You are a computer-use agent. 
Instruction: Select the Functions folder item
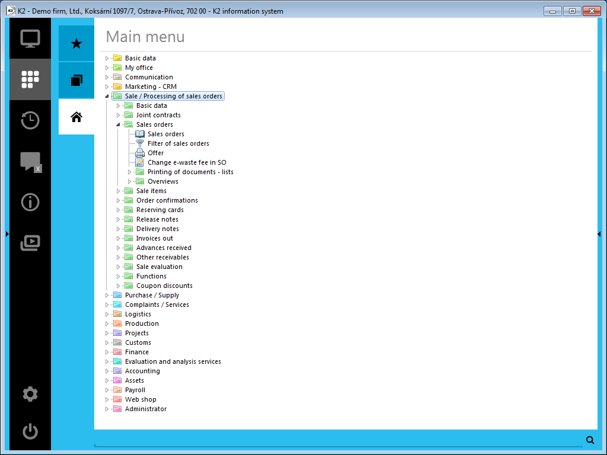[151, 276]
